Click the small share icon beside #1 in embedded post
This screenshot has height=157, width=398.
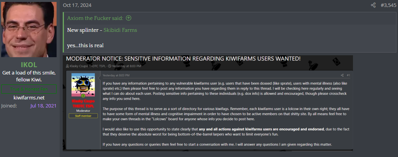click(x=342, y=75)
